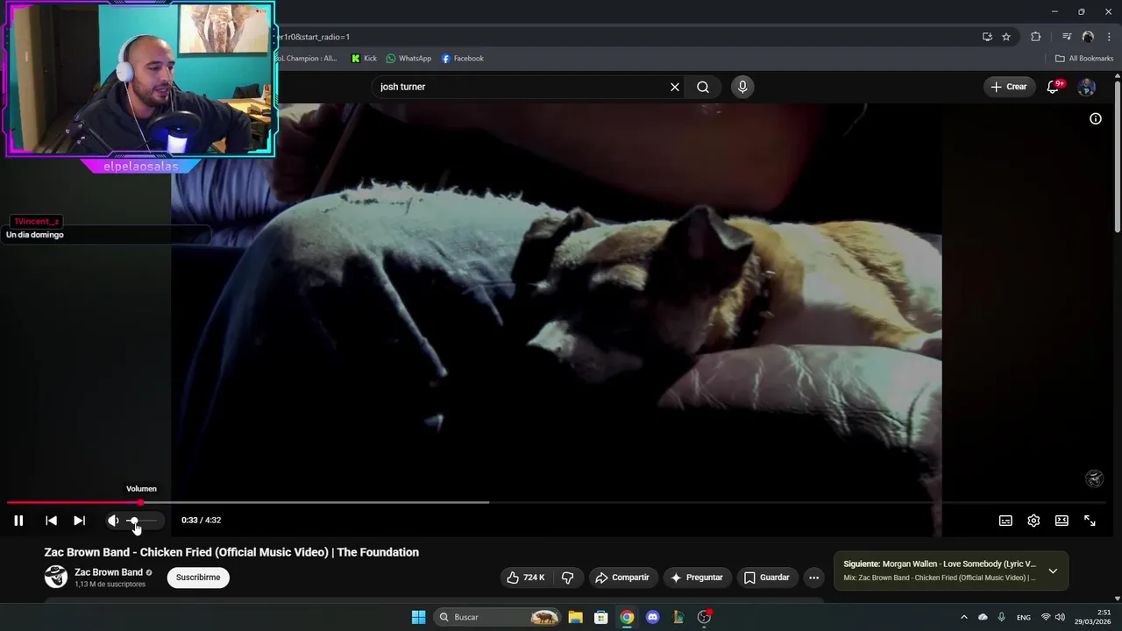Screen dimensions: 1122x631
Task: Mute the video volume
Action: (x=113, y=521)
